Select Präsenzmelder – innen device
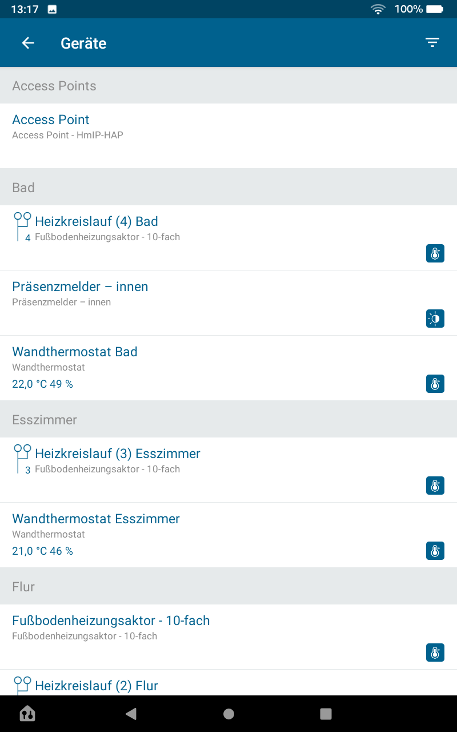Screen dimensions: 457x732 coord(80,287)
